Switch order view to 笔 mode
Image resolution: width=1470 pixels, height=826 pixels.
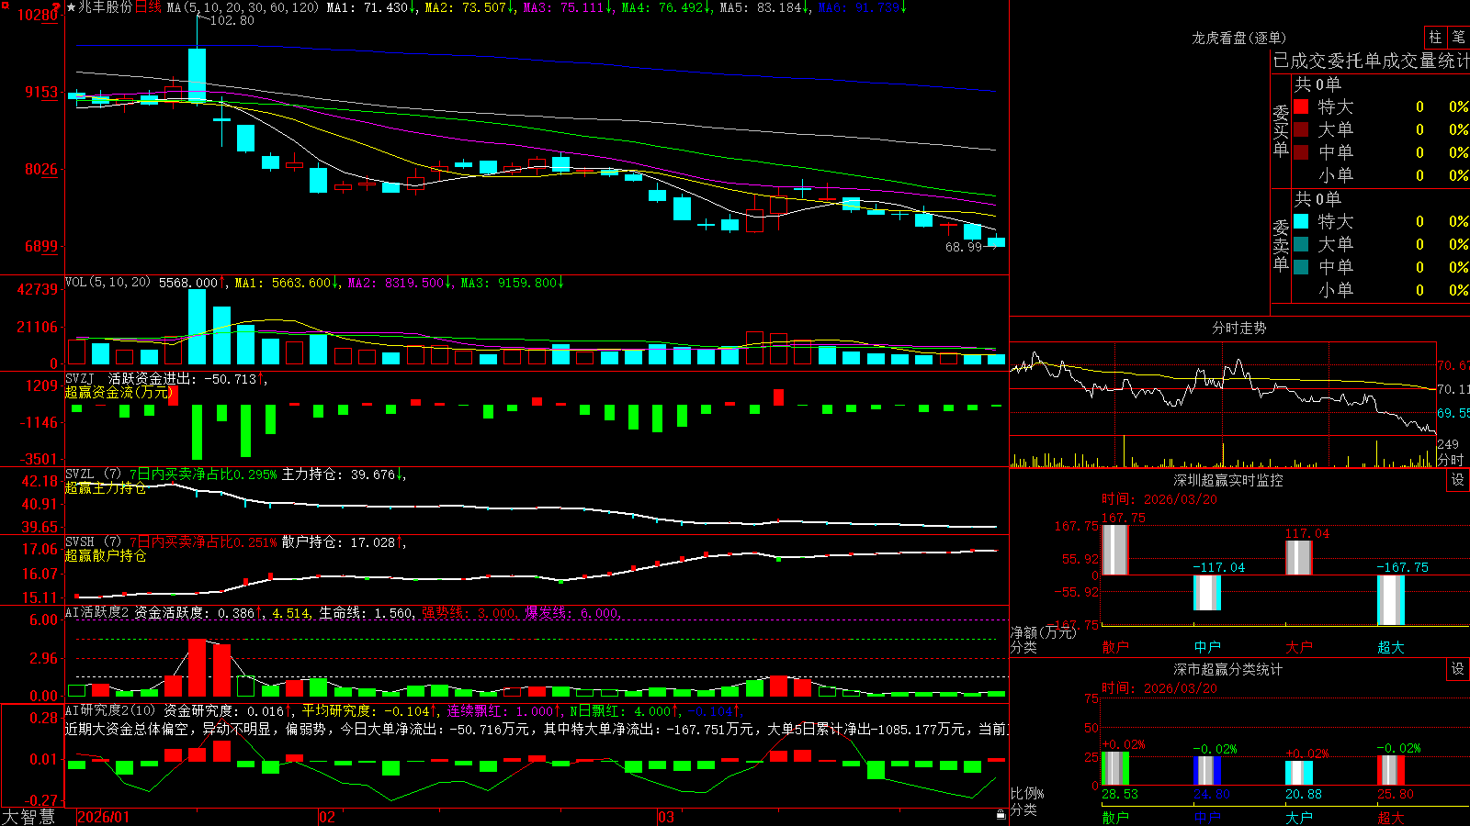(x=1459, y=37)
